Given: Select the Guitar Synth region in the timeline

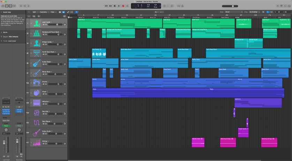Looking at the screenshot, I should (x=243, y=132).
